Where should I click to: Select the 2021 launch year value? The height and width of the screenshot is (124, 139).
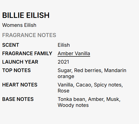tap(63, 62)
